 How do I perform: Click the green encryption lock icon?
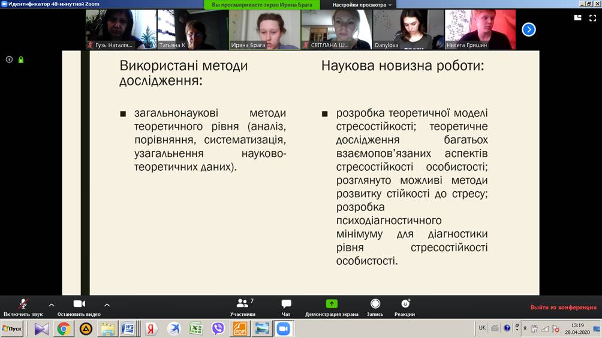click(21, 59)
